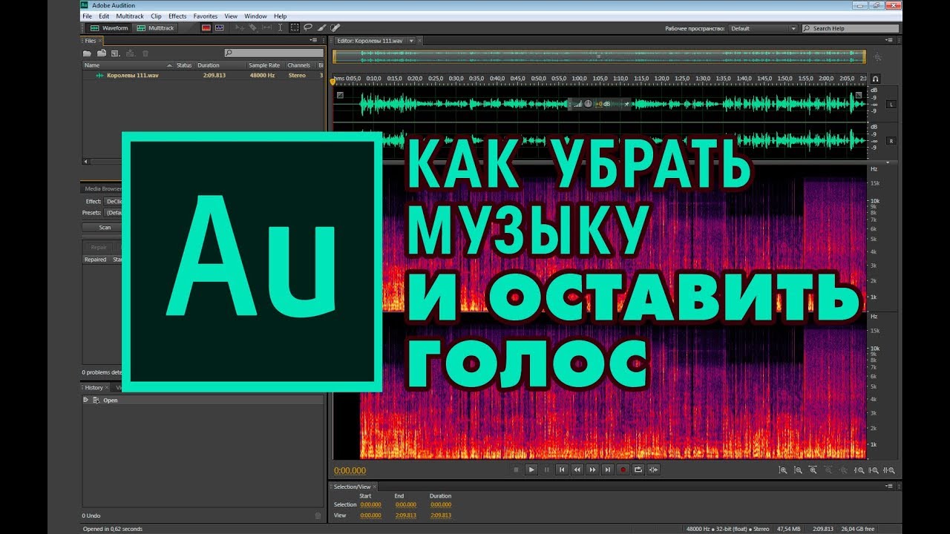Click the red Record button

(623, 469)
